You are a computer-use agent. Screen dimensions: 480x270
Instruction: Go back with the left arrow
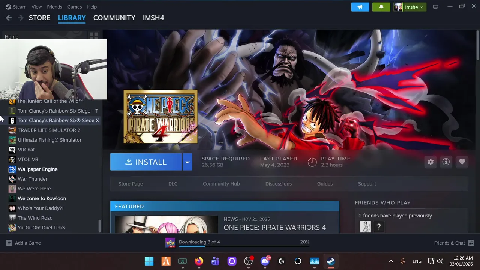pyautogui.click(x=9, y=18)
